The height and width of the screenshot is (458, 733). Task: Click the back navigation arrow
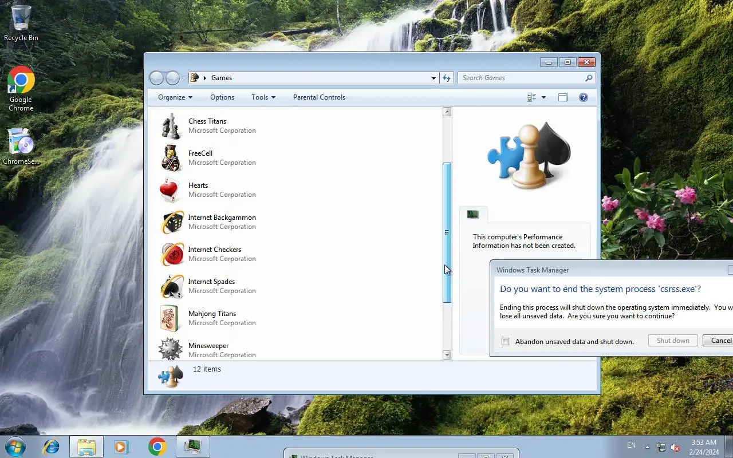[x=156, y=78]
